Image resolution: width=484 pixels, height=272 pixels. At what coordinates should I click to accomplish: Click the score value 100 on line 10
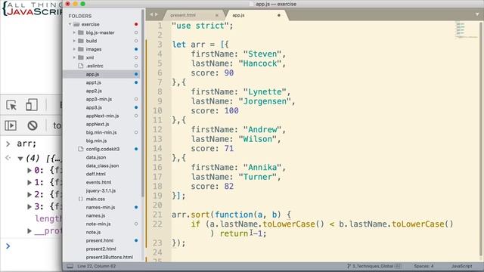(231, 110)
